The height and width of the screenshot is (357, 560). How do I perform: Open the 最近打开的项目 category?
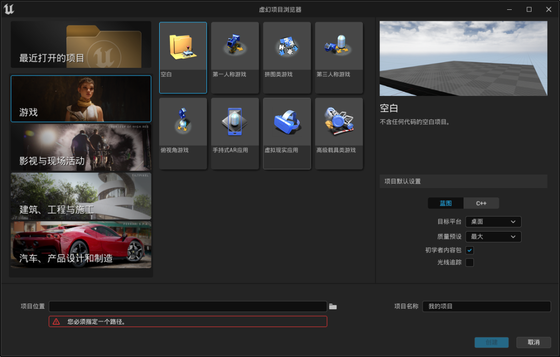click(x=81, y=45)
